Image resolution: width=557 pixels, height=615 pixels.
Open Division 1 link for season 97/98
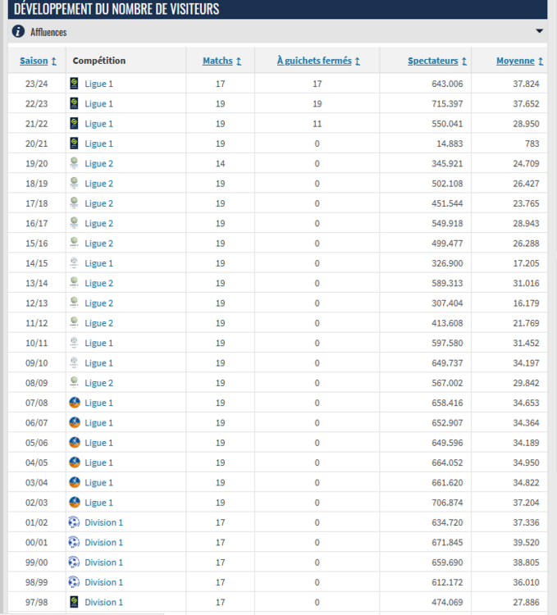click(104, 602)
